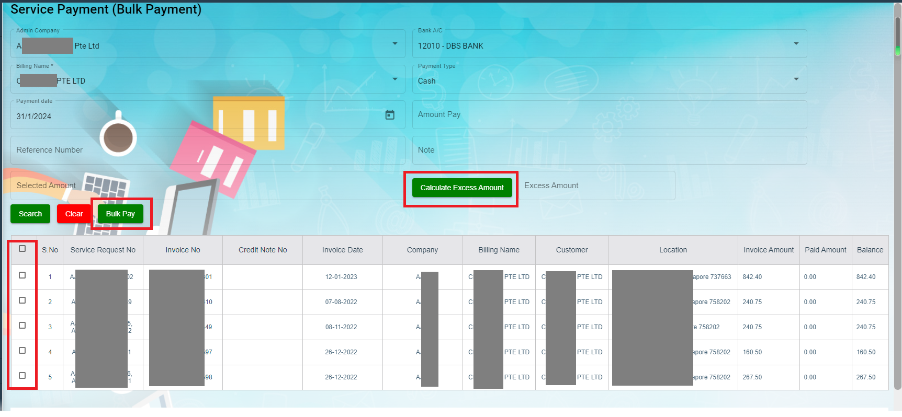Open the Billing Name dropdown arrow
The image size is (902, 417).
tap(395, 79)
